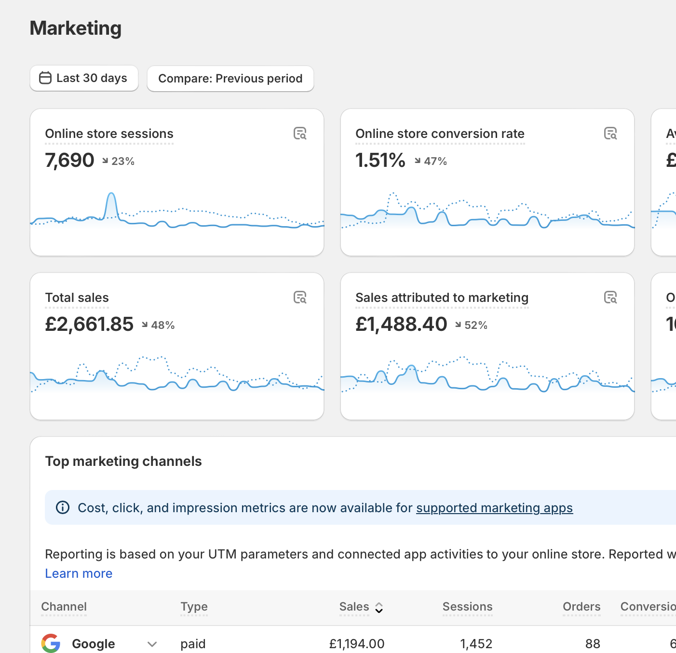The height and width of the screenshot is (653, 676).
Task: Open the supported marketing apps link
Action: pyautogui.click(x=494, y=508)
